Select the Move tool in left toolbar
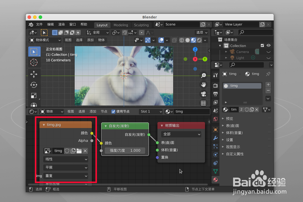The width and height of the screenshot is (303, 202). [34, 74]
